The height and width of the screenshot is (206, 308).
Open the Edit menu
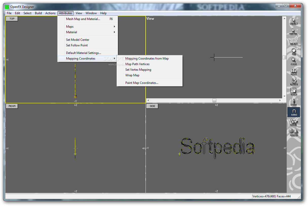[17, 13]
